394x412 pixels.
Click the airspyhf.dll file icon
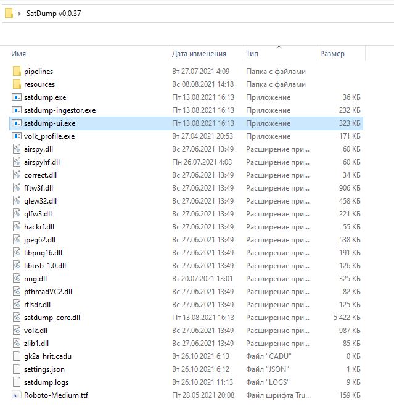tap(17, 162)
